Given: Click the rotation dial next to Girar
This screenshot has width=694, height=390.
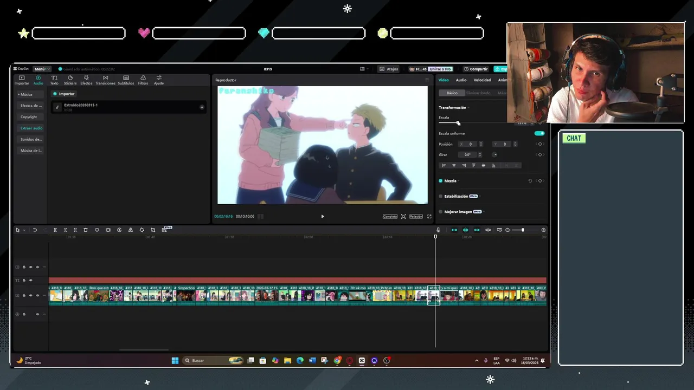Looking at the screenshot, I should coord(494,155).
